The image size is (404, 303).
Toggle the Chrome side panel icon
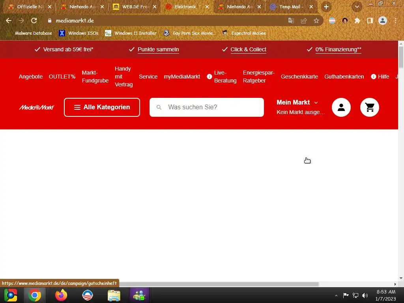(x=370, y=21)
